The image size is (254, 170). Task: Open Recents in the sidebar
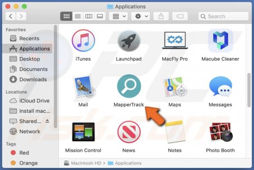coord(27,38)
